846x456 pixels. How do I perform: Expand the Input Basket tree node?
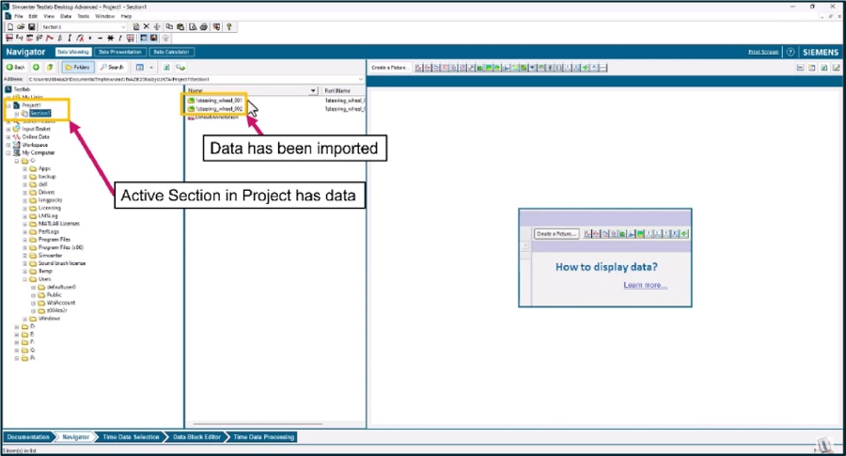pyautogui.click(x=8, y=129)
